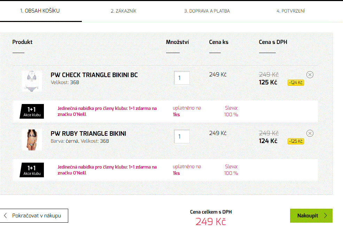Select the 1. Obsah košíku tab
Screen dimensions: 343x245
tap(40, 11)
